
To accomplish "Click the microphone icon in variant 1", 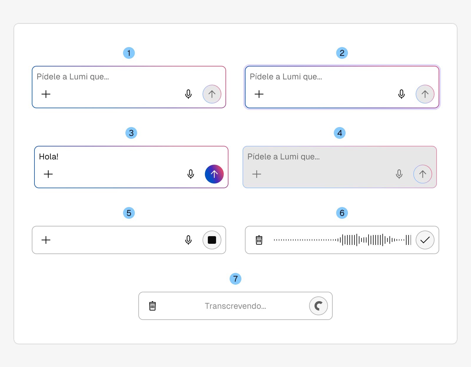I will click(x=188, y=94).
